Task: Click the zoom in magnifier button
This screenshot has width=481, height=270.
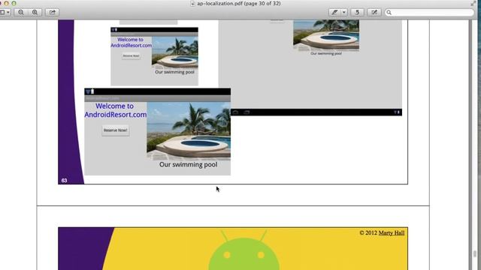Action: point(35,12)
